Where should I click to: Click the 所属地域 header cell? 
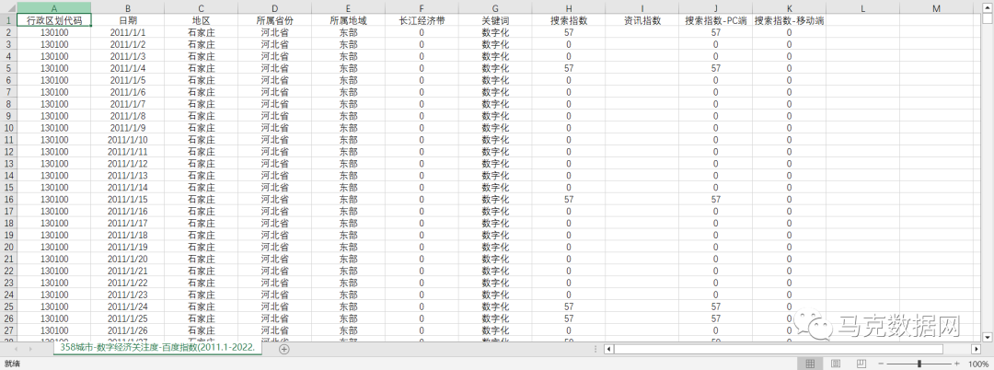pyautogui.click(x=348, y=20)
